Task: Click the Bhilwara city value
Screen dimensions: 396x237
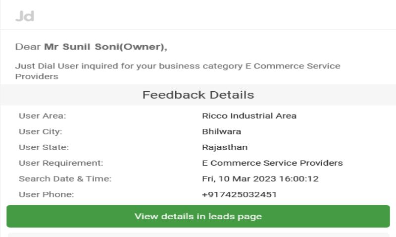Action: click(x=221, y=131)
